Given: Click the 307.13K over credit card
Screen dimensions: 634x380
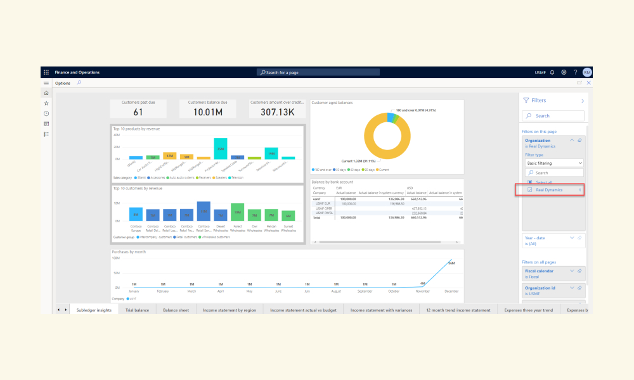Looking at the screenshot, I should pos(277,109).
